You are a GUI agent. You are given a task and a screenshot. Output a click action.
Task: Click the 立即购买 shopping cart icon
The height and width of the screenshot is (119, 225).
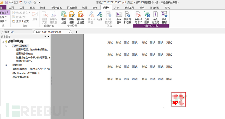pyautogui.click(x=147, y=18)
